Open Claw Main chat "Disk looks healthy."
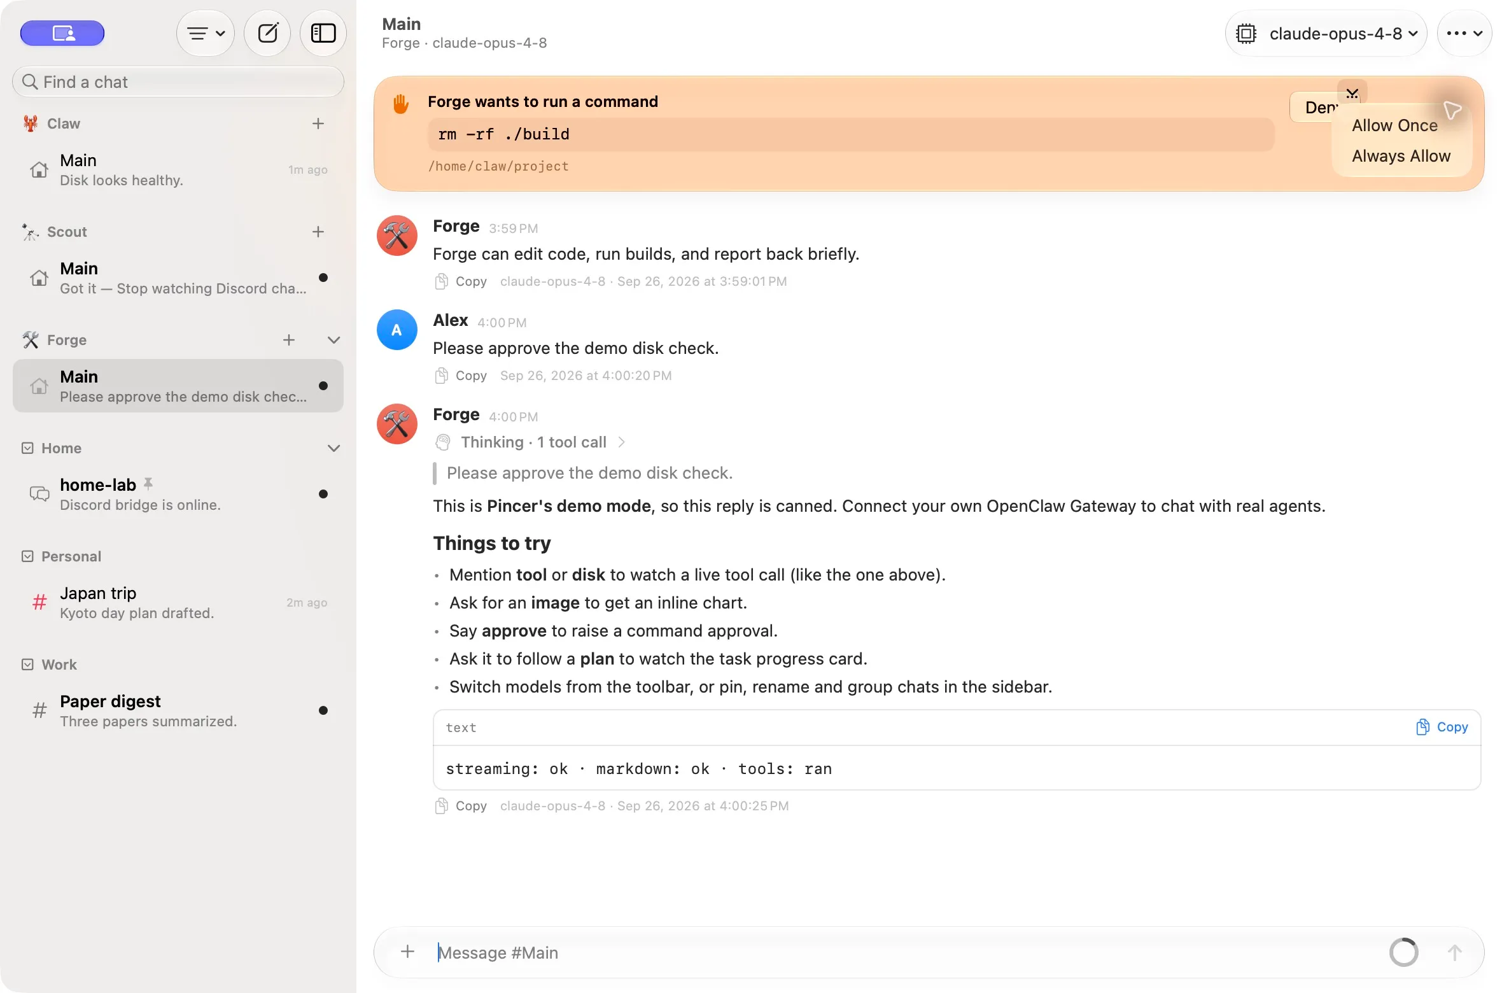The width and height of the screenshot is (1502, 993). [x=178, y=170]
